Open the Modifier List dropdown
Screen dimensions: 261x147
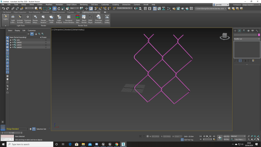pos(246,39)
